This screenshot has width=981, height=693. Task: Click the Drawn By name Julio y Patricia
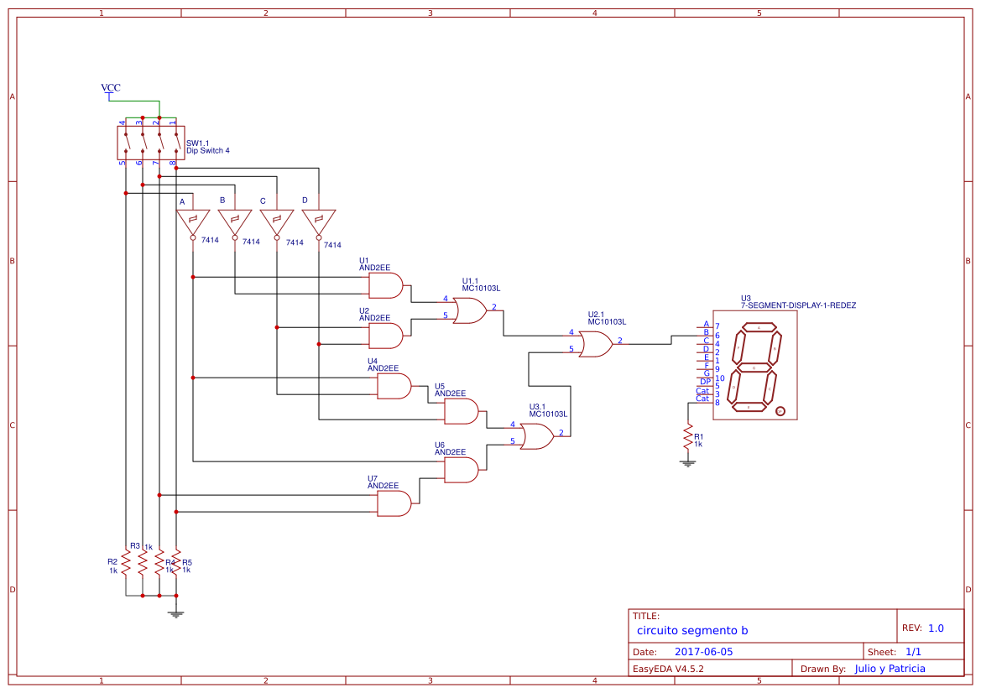tap(889, 668)
